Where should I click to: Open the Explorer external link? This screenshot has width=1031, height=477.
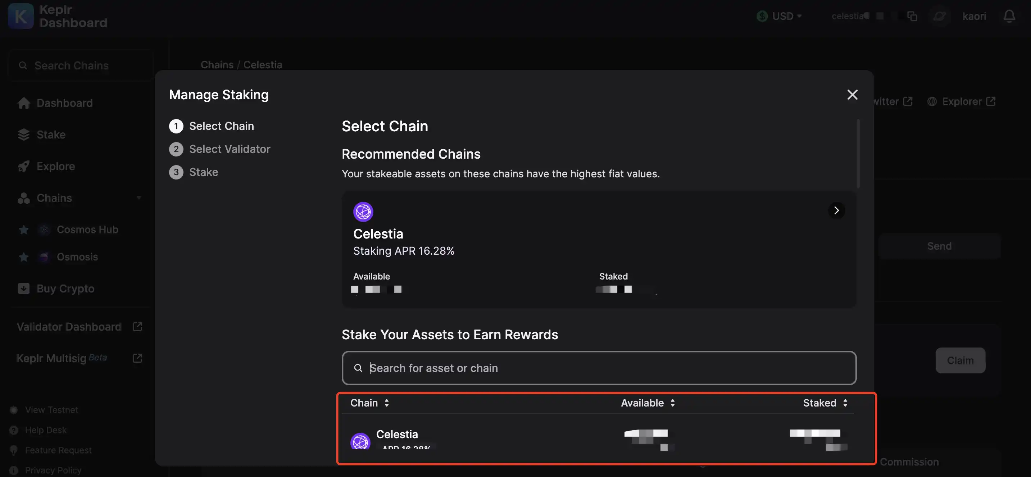(961, 102)
